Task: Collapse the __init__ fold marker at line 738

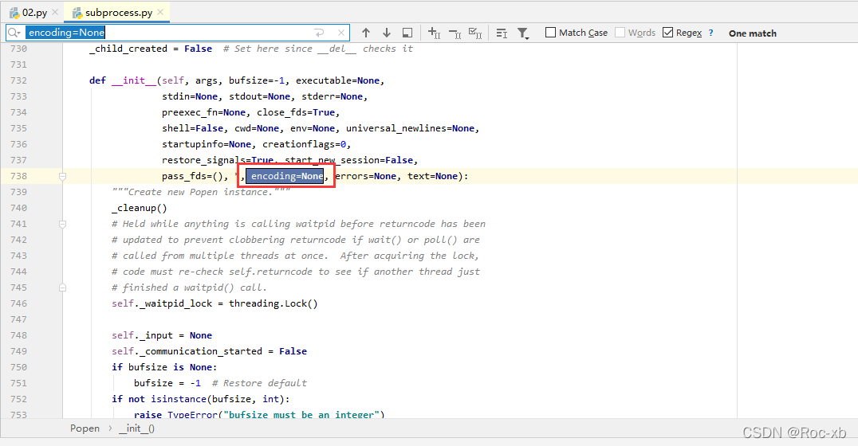Action: 62,176
